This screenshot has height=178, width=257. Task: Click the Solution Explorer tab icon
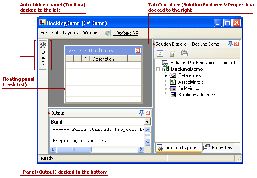pyautogui.click(x=160, y=147)
